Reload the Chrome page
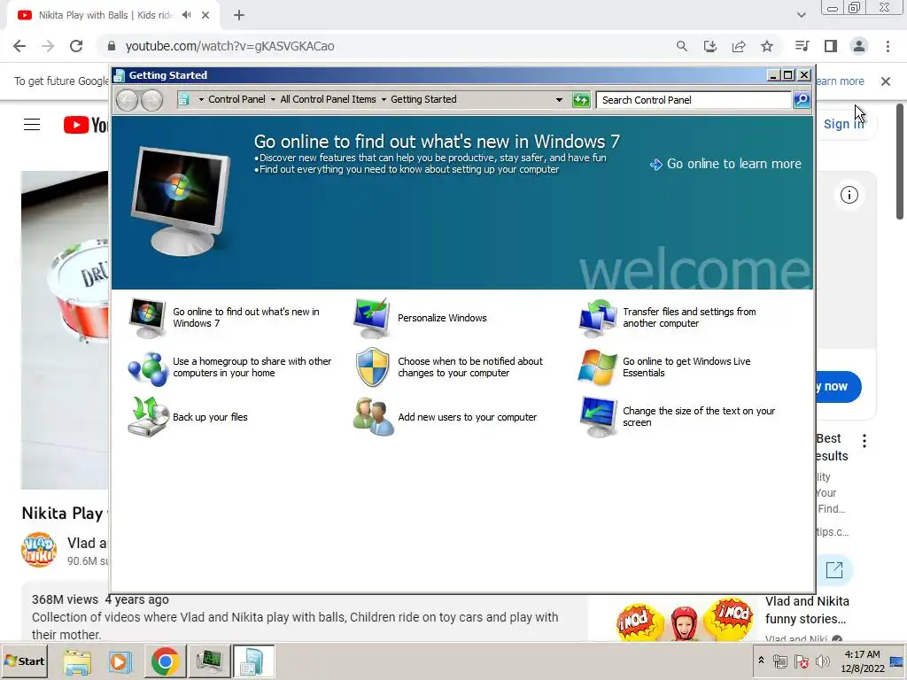 76,46
